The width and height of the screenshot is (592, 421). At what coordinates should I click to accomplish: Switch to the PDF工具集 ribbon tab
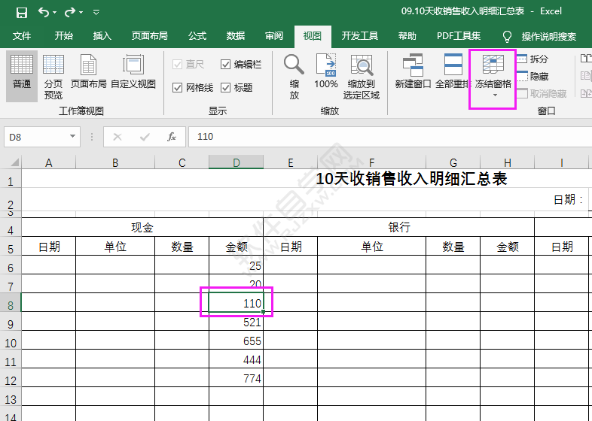click(x=459, y=36)
